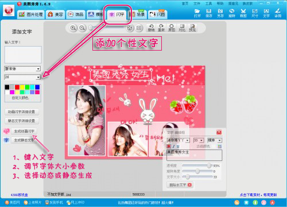The width and height of the screenshot is (287, 207).
Task: Click 生成动画闪字 button
Action: [24, 131]
